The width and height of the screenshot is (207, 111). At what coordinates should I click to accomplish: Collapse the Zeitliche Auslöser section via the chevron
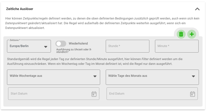[197, 9]
